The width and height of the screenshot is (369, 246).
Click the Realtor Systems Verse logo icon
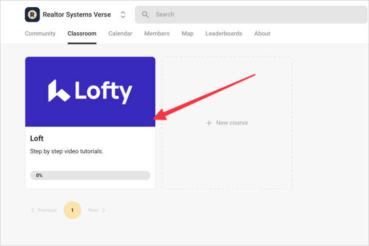click(x=32, y=14)
